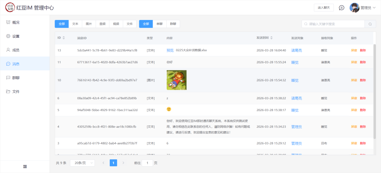Viewport: 381px width, 173px height.
Task: Click 屏蔽 in row ID 13
Action: click(x=354, y=50)
